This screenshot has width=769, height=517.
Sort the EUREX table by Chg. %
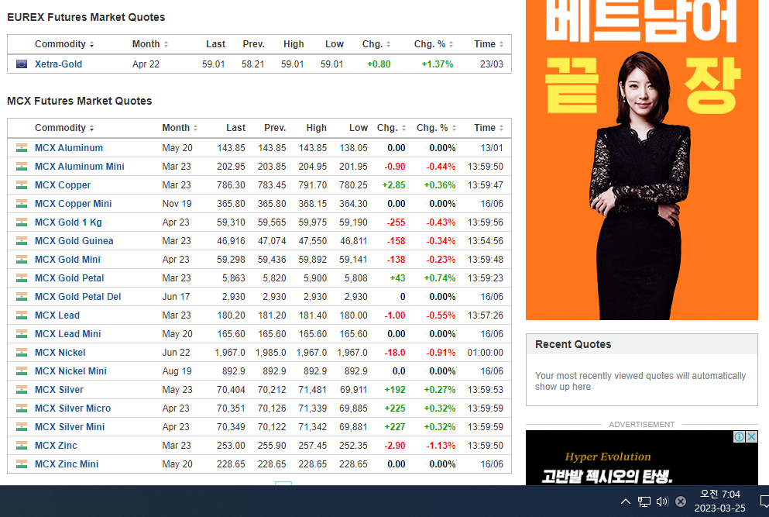(434, 44)
